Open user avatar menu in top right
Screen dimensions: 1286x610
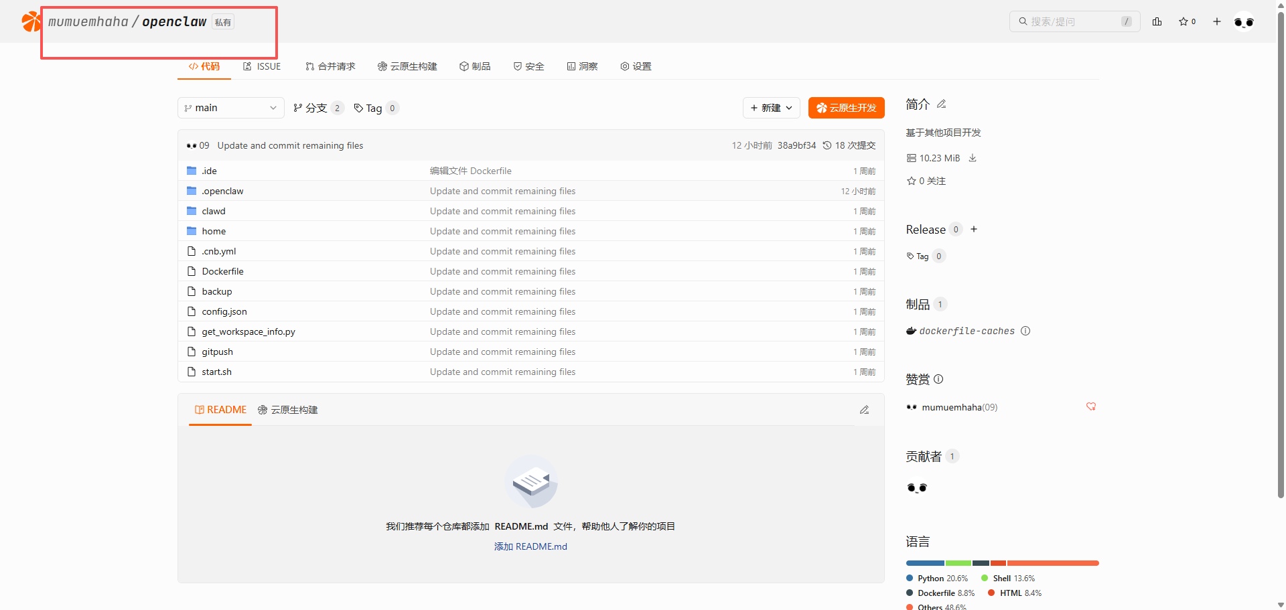tap(1244, 22)
